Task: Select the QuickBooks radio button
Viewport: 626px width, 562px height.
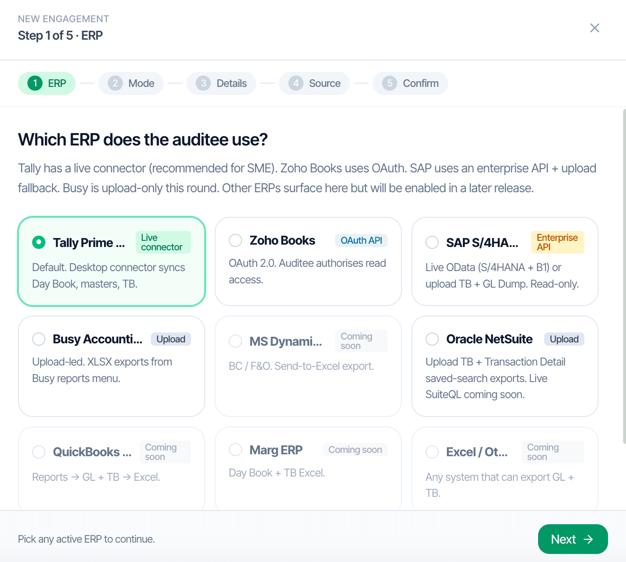Action: click(39, 452)
